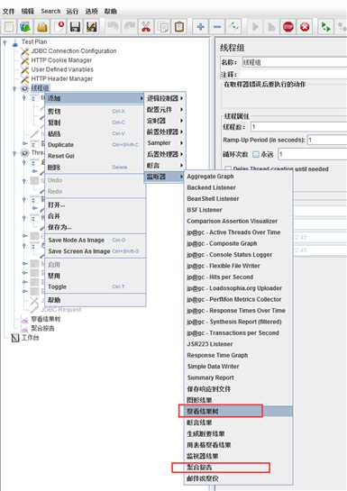The width and height of the screenshot is (347, 491).
Task: Click the Copy toolbar icon
Action: click(162, 27)
